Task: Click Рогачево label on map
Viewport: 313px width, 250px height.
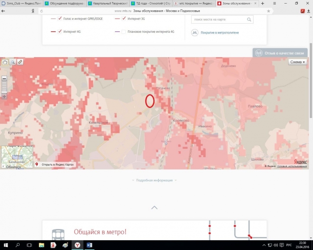Action: tap(163, 88)
